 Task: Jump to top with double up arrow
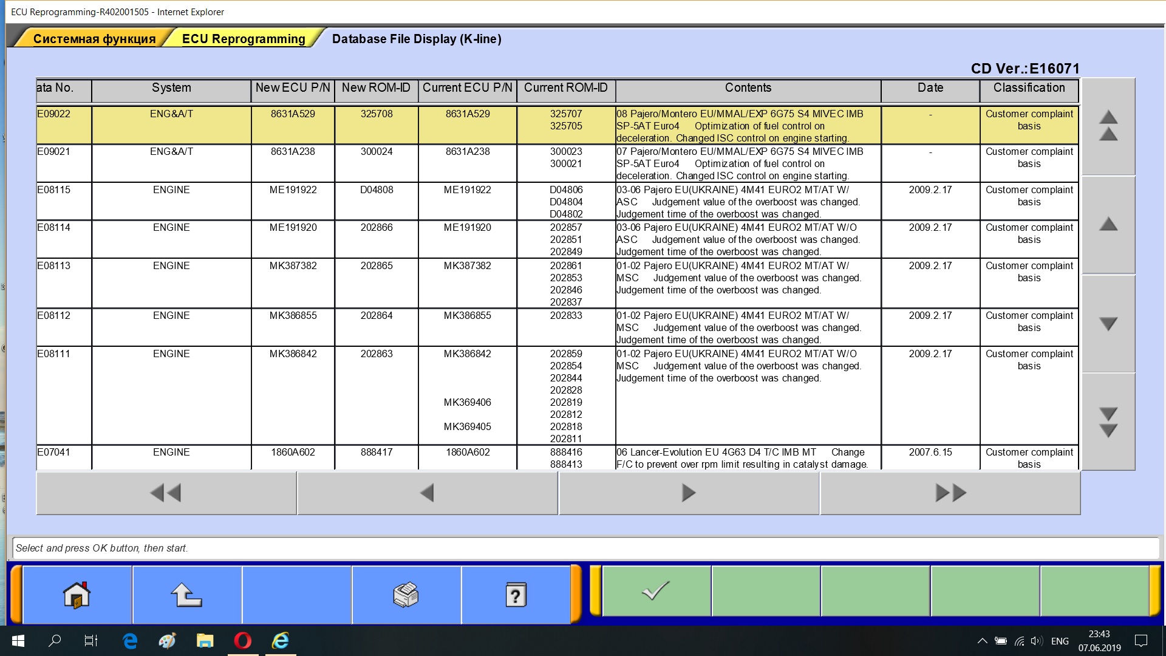coord(1108,126)
